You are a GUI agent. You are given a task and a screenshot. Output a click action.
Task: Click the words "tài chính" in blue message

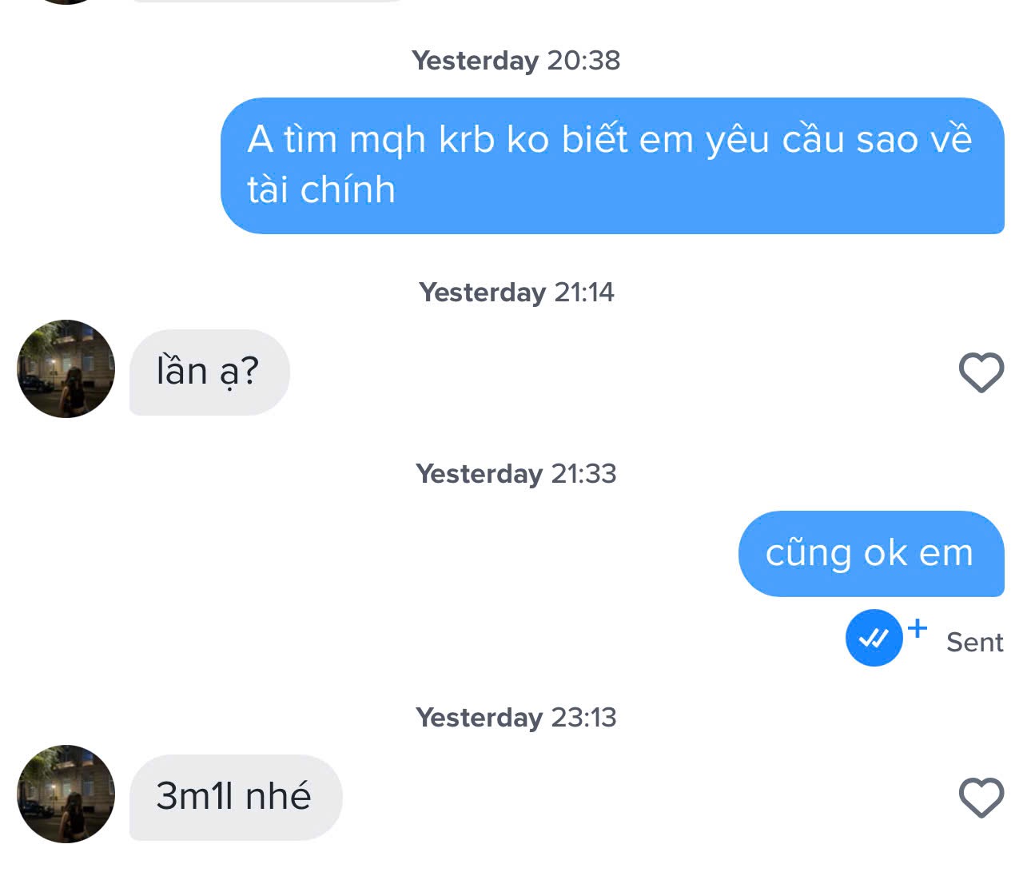tap(321, 190)
